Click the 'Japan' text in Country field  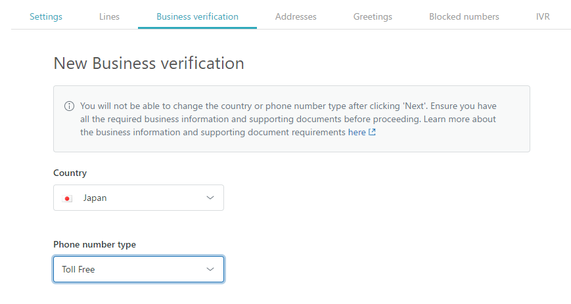click(95, 198)
